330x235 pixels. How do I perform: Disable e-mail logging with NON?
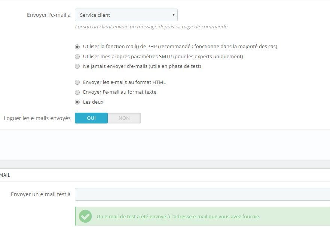coord(124,118)
